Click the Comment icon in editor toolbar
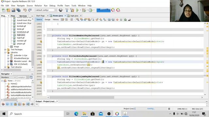 click(125, 19)
